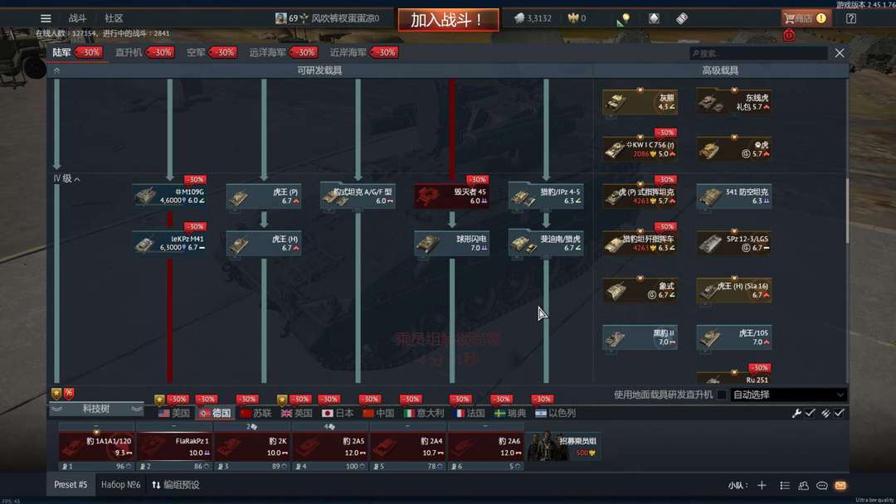Select the 球形闪电 vehicle card
The image size is (896, 504).
[451, 243]
